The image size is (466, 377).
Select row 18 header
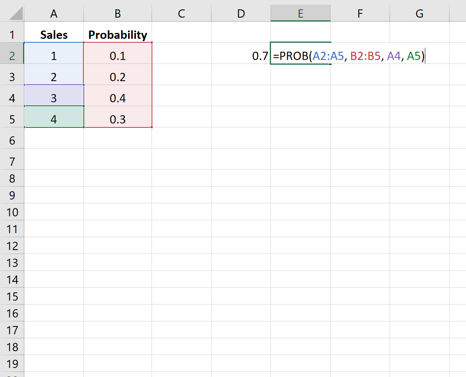click(x=12, y=347)
